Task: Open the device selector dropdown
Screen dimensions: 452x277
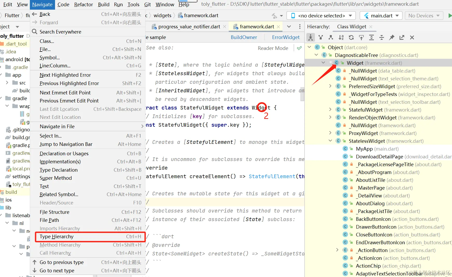Action: 321,16
